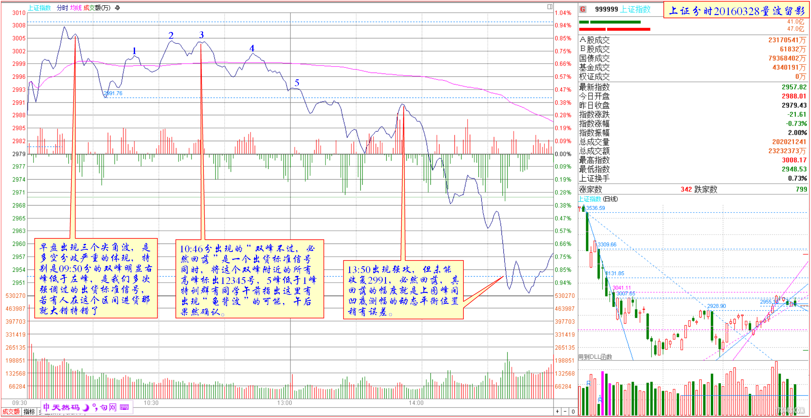Select the A股成交 row in the quote panel
Viewport: 811px width, 418px height.
693,40
